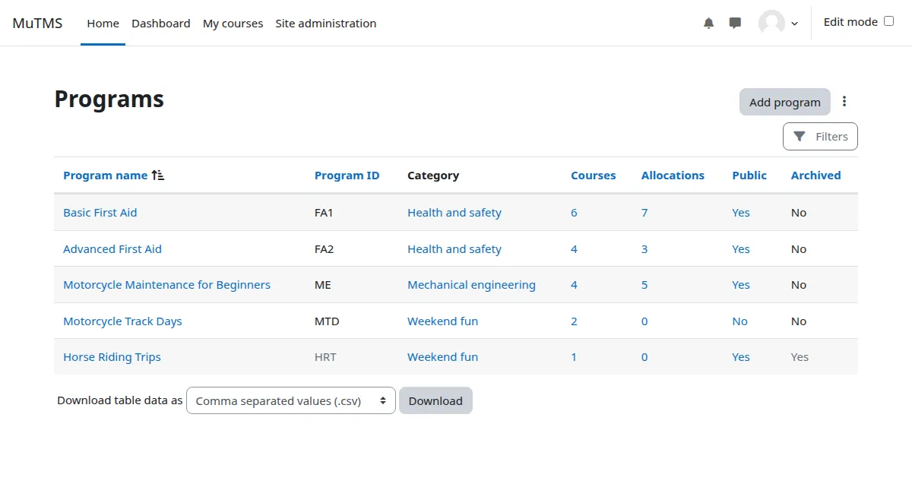Enable Edit mode
Screen dimensions: 912x484
(887, 21)
